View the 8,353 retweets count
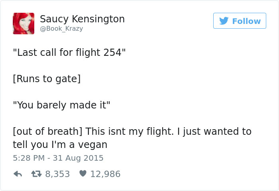The height and width of the screenshot is (191, 279). click(57, 174)
